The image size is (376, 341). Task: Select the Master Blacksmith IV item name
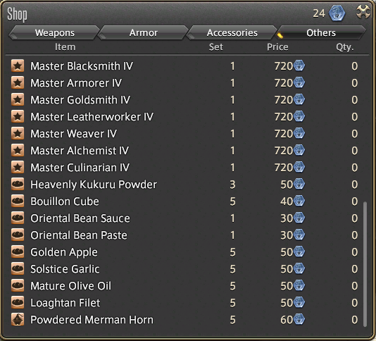point(82,66)
